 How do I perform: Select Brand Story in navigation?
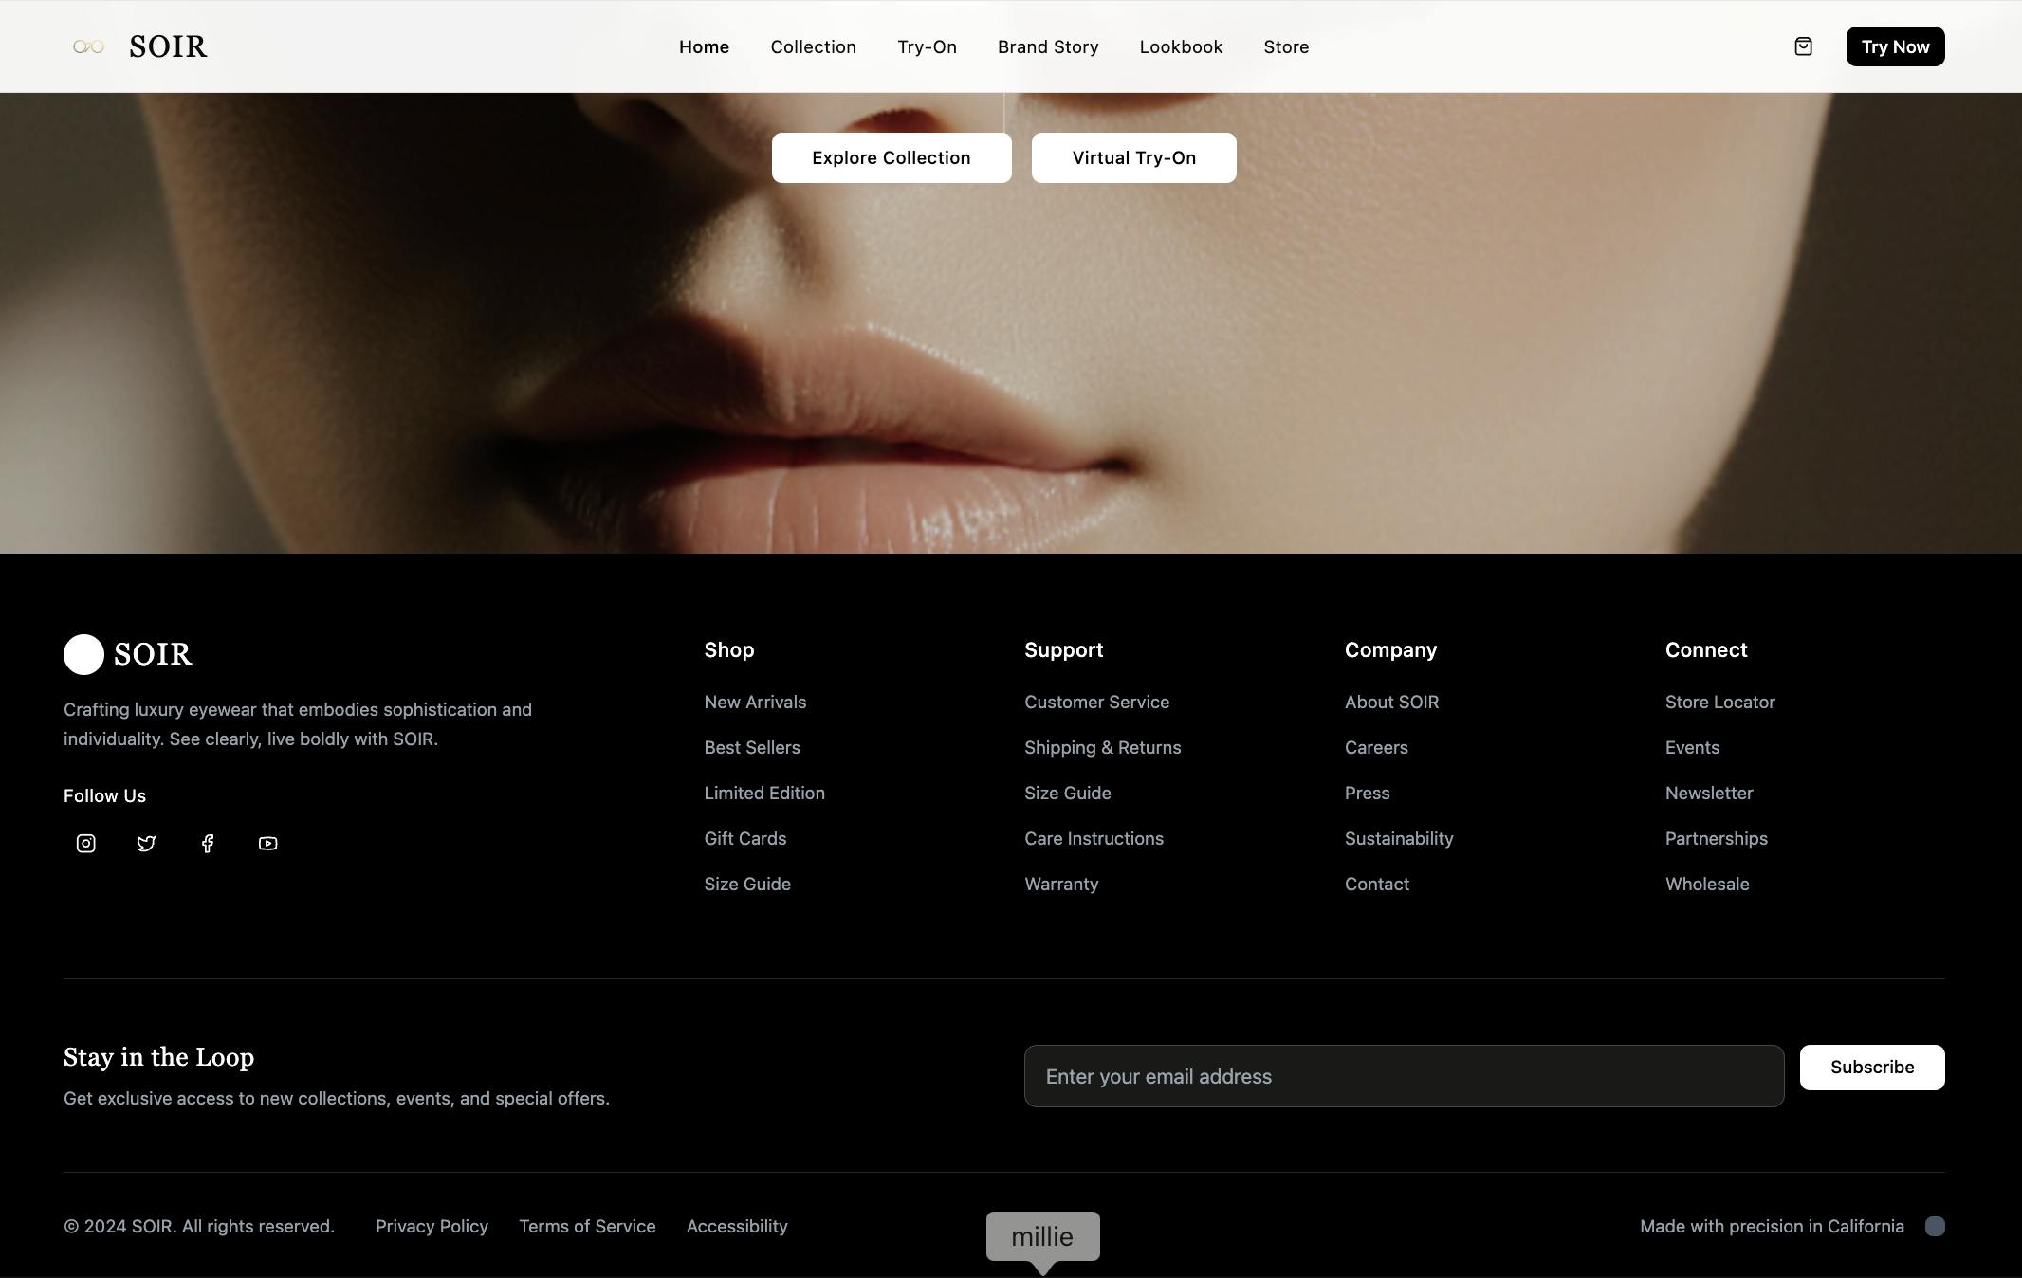(x=1047, y=46)
